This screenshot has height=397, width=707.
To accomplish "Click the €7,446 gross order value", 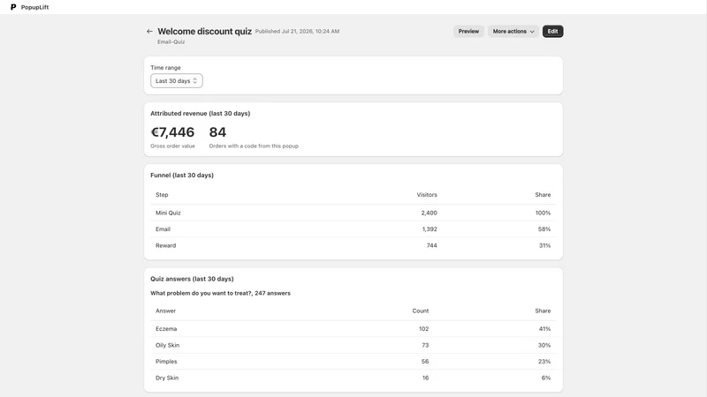I will pyautogui.click(x=172, y=132).
